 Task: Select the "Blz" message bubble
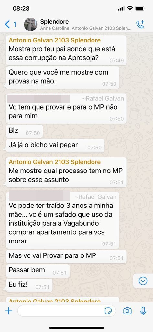(x=24, y=131)
